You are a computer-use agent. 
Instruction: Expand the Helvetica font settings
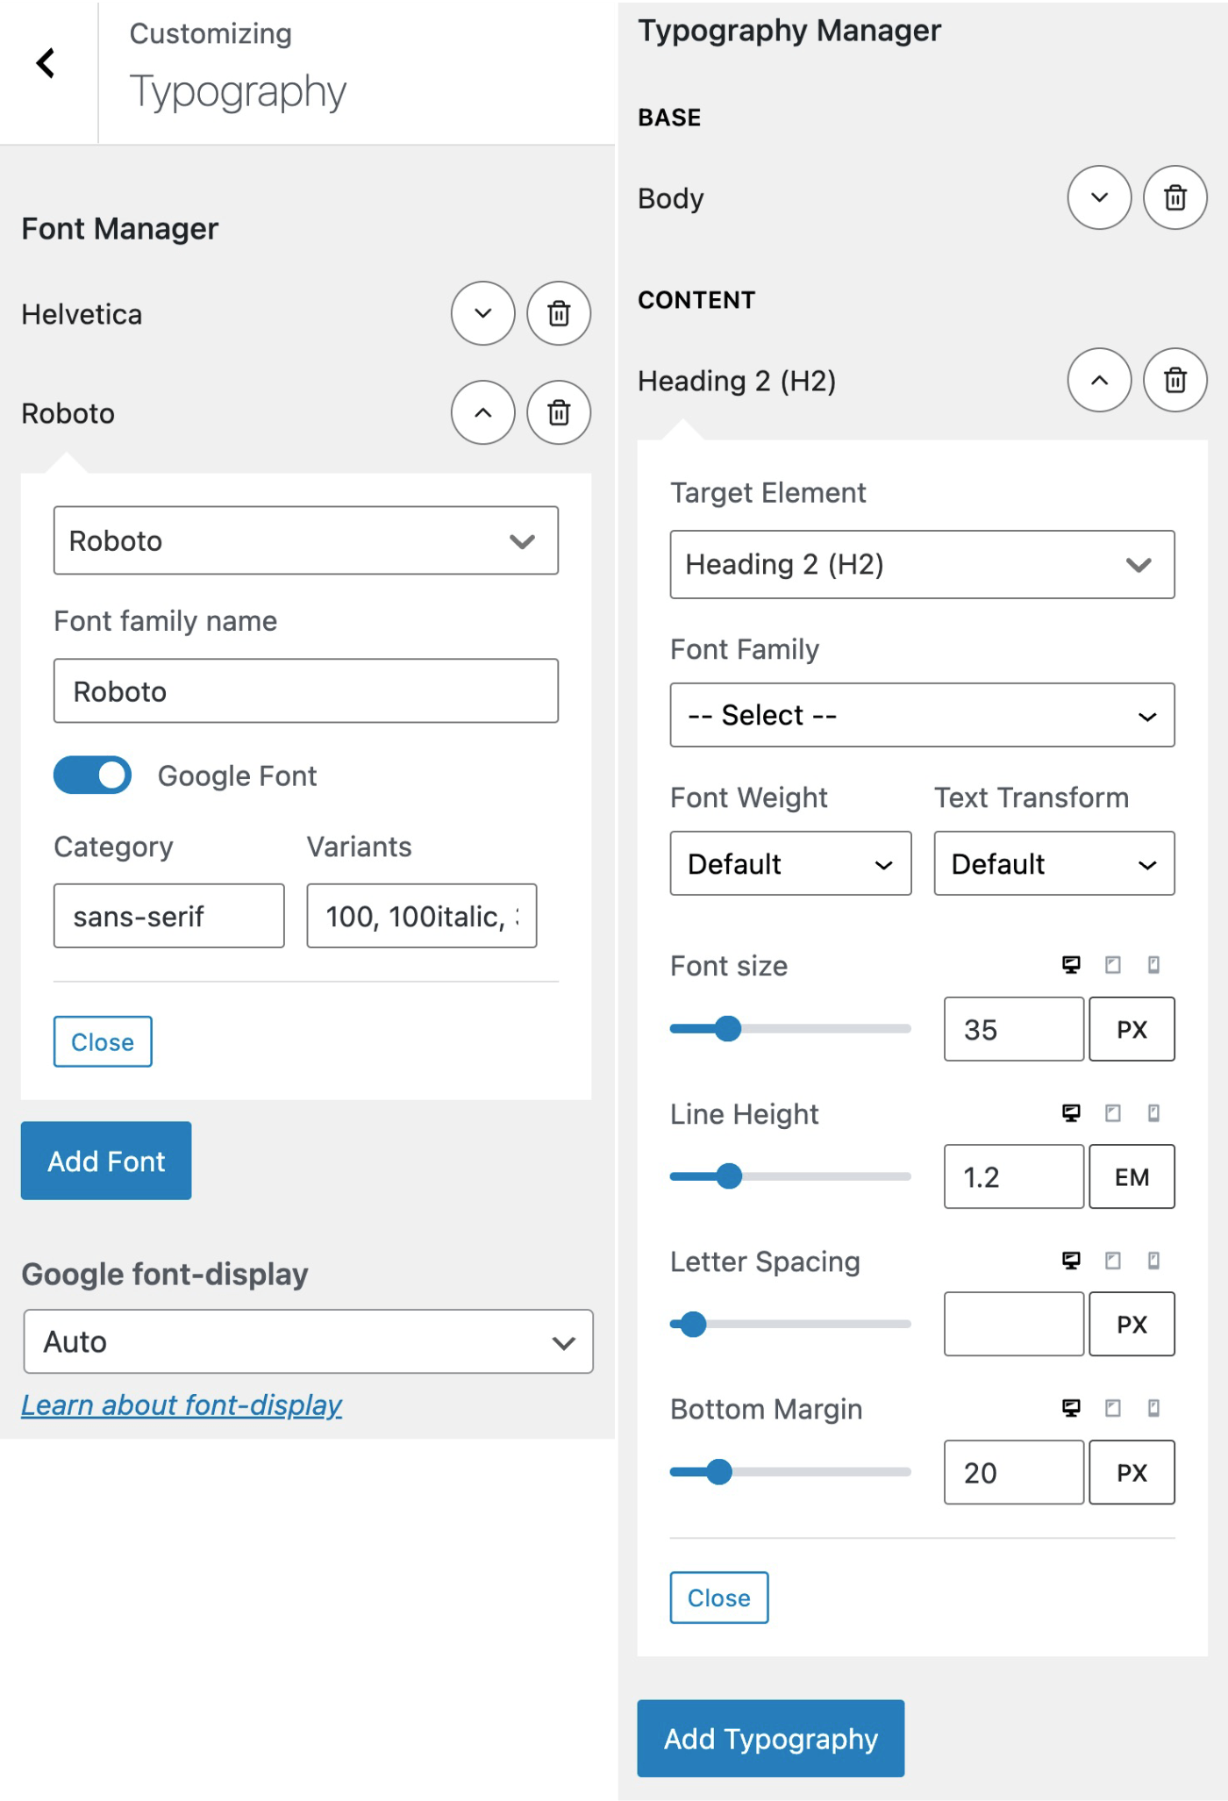(483, 313)
